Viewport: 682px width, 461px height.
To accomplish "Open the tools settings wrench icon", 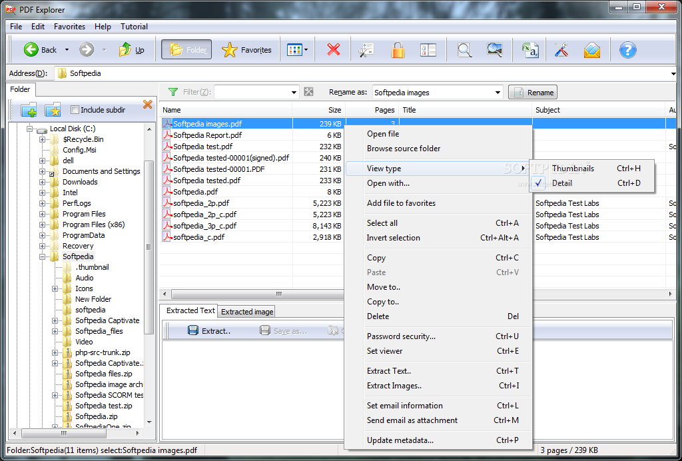I will tap(561, 49).
